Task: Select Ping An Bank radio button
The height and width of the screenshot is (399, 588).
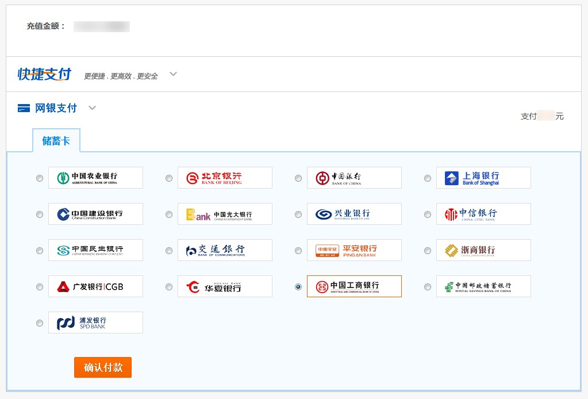Action: (x=298, y=251)
